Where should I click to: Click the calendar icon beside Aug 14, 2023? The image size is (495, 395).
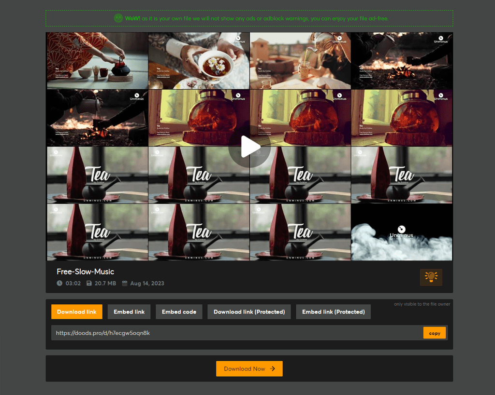[124, 283]
